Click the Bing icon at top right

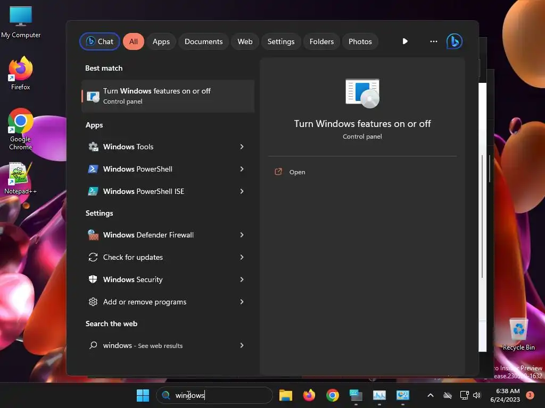click(x=455, y=41)
